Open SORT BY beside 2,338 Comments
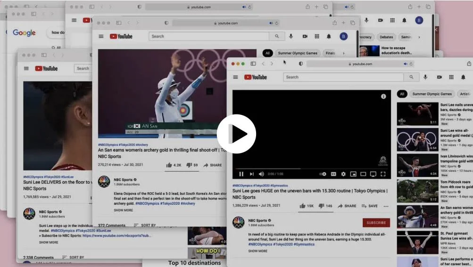This screenshot has height=267, width=473. 73,258
